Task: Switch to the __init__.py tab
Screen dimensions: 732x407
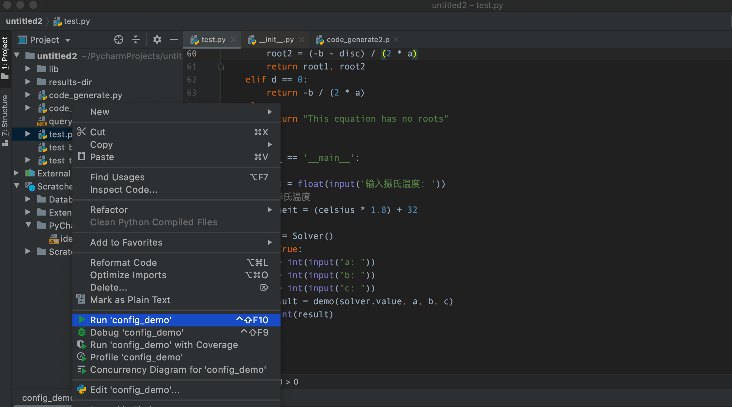Action: 276,39
